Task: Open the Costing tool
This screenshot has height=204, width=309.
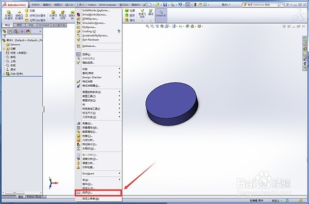Action: (89, 31)
